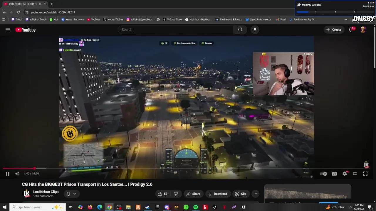The image size is (376, 211).
Task: Open Home - Restream bookmark
Action: pos(73,19)
